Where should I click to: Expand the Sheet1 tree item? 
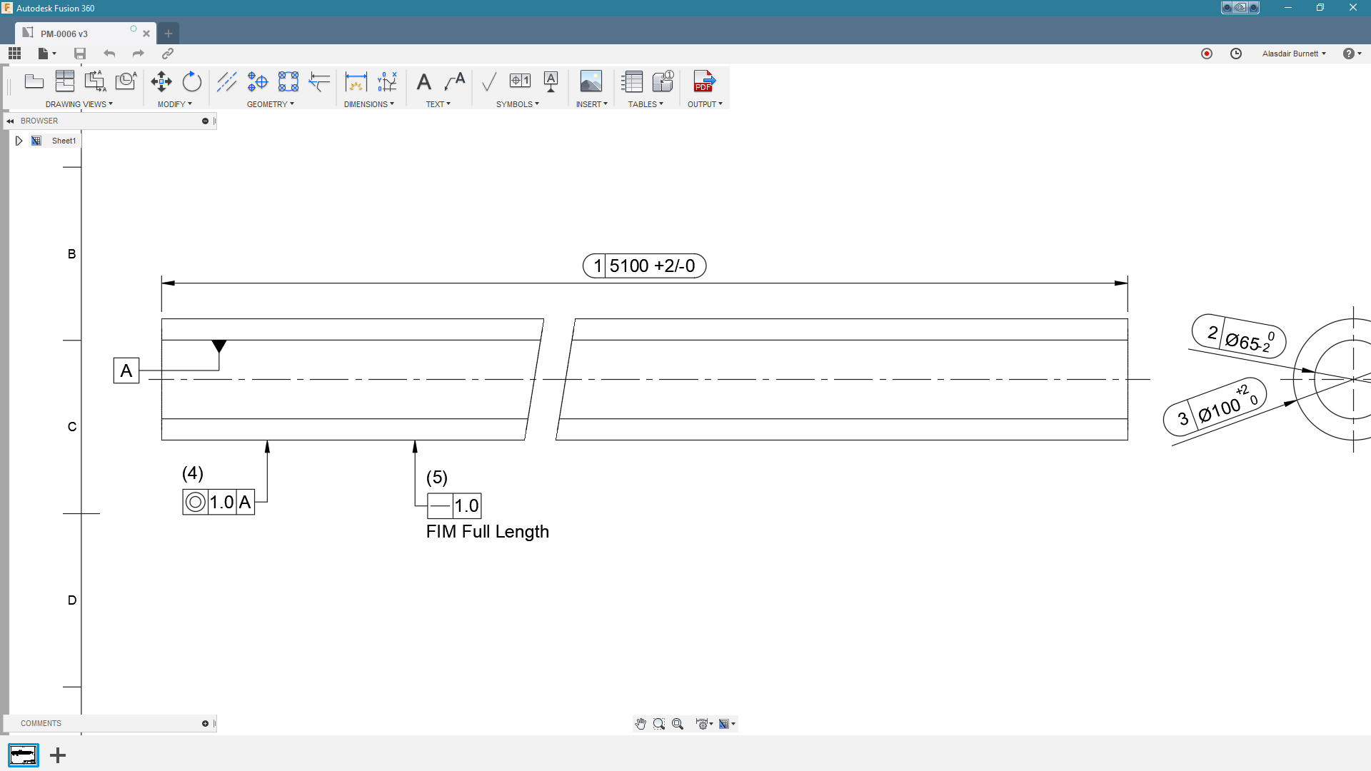click(x=19, y=141)
